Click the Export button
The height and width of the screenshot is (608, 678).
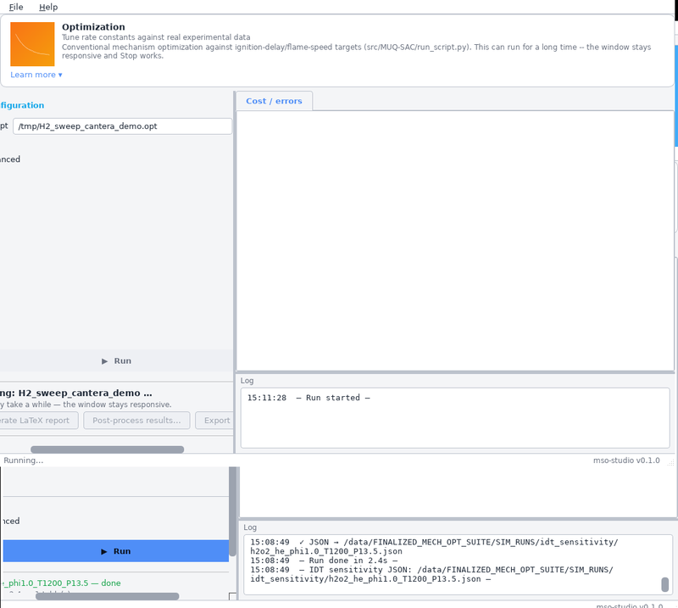click(215, 421)
